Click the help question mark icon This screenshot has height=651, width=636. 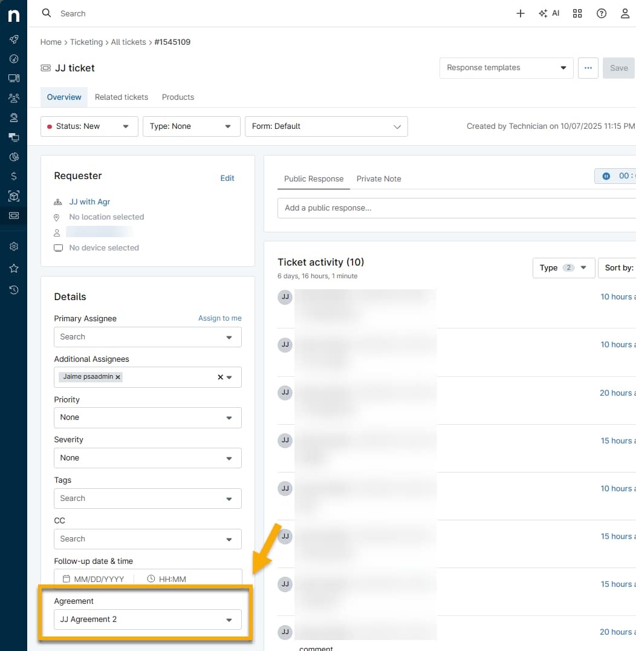pyautogui.click(x=601, y=13)
